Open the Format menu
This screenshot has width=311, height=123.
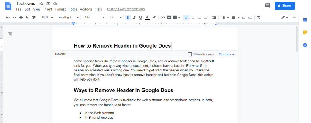(60, 9)
